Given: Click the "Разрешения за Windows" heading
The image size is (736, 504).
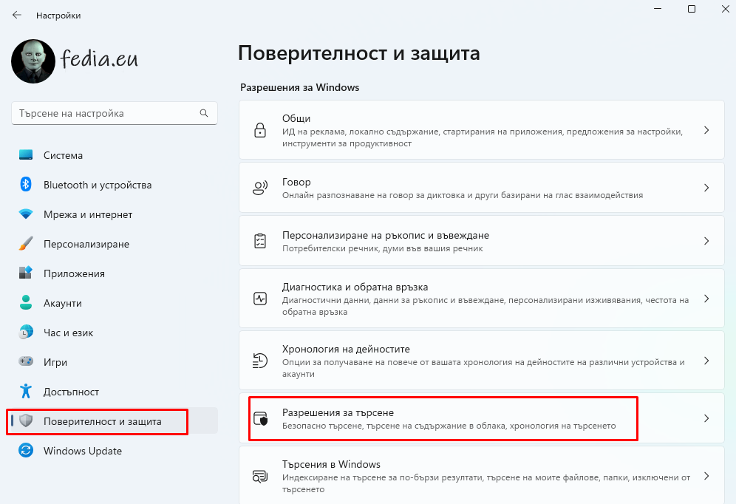Looking at the screenshot, I should click(299, 87).
